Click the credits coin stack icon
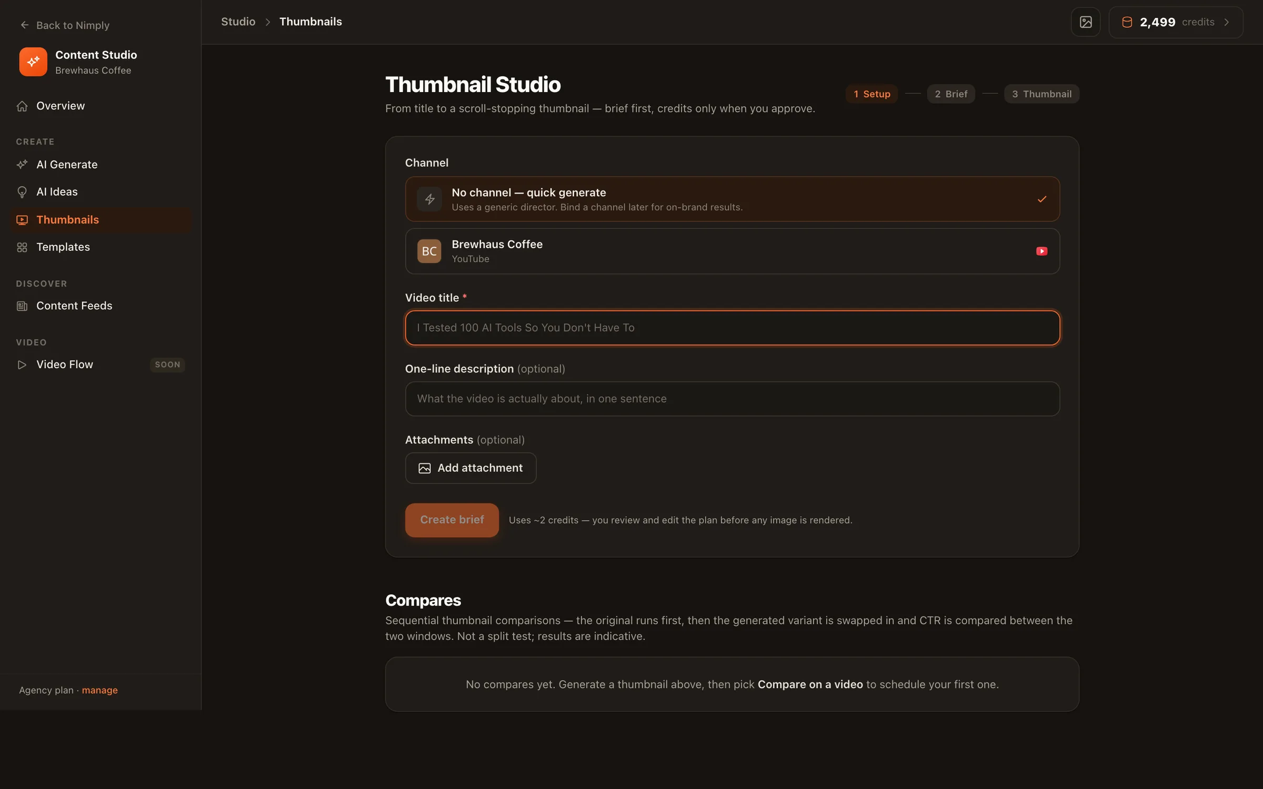The height and width of the screenshot is (789, 1263). pos(1127,22)
